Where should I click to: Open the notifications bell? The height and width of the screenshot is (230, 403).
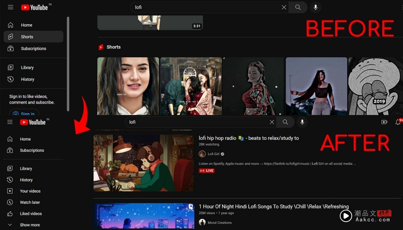coord(398,122)
